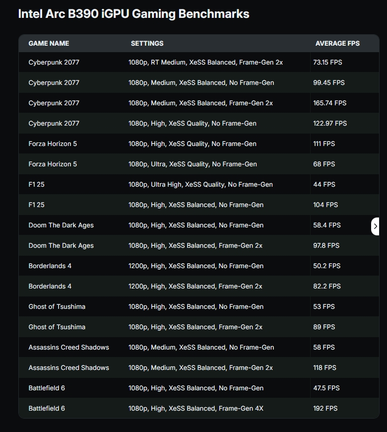This screenshot has height=432, width=387.
Task: Click Battlefield 6 in the 192 FPS row
Action: pos(47,409)
